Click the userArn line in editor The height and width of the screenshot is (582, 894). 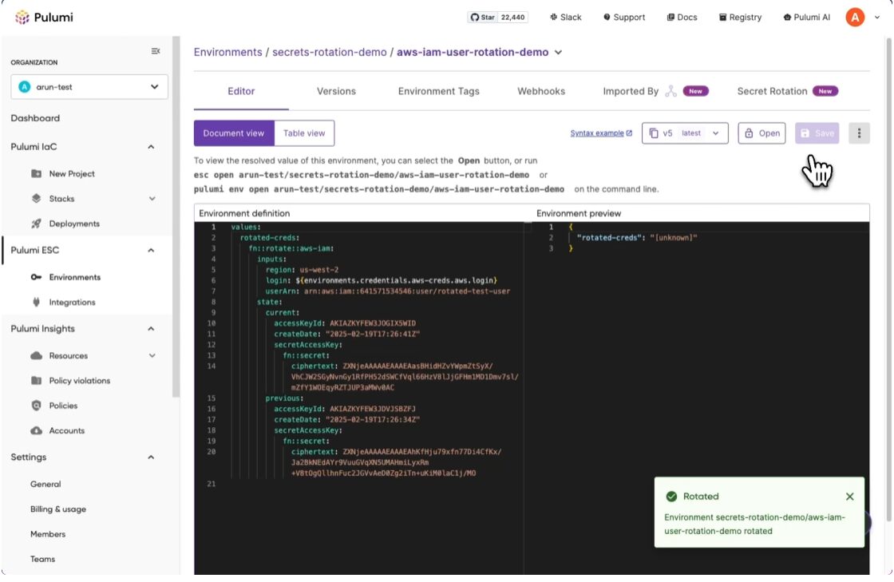388,291
